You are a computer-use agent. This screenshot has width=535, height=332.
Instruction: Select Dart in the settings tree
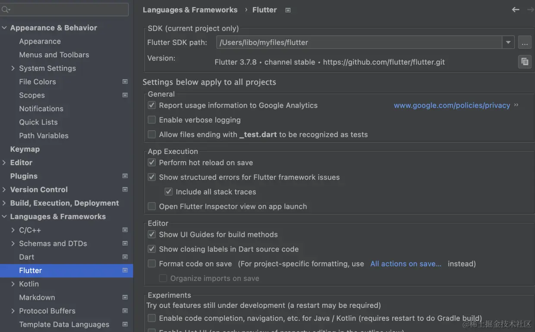click(x=27, y=257)
